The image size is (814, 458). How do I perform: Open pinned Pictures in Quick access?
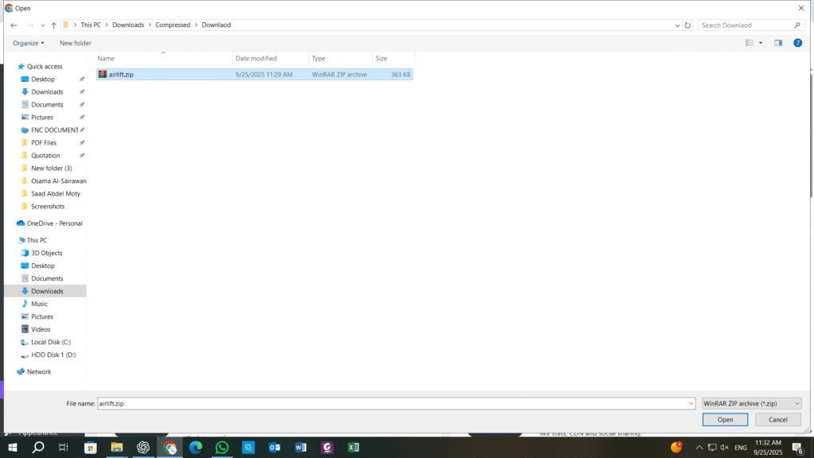41,118
